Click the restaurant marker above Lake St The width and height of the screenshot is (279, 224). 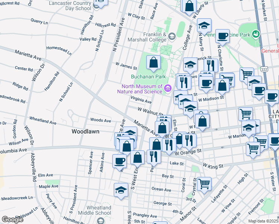(x=154, y=157)
